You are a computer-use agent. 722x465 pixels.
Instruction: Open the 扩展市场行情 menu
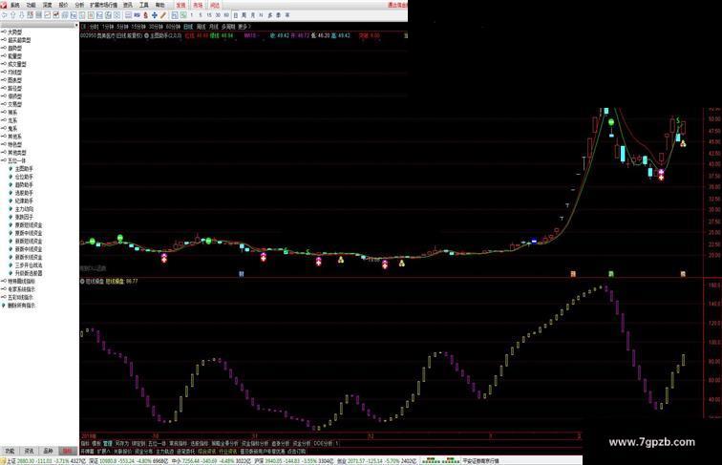point(103,5)
